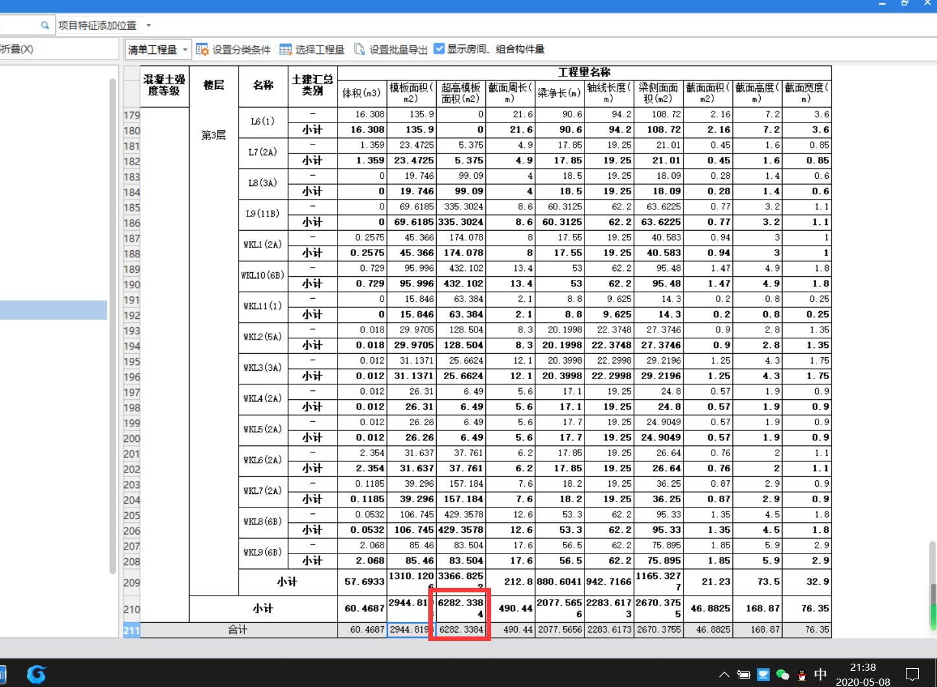The image size is (937, 687).
Task: Click the 设置批量导出 label text
Action: click(x=398, y=49)
